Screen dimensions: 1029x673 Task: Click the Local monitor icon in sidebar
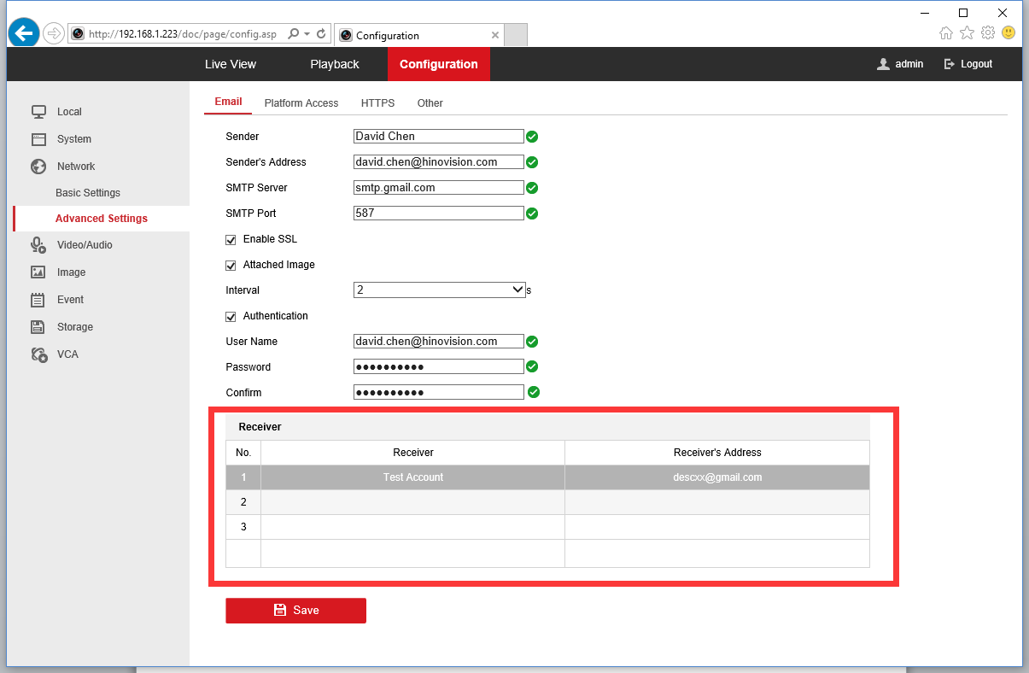38,112
